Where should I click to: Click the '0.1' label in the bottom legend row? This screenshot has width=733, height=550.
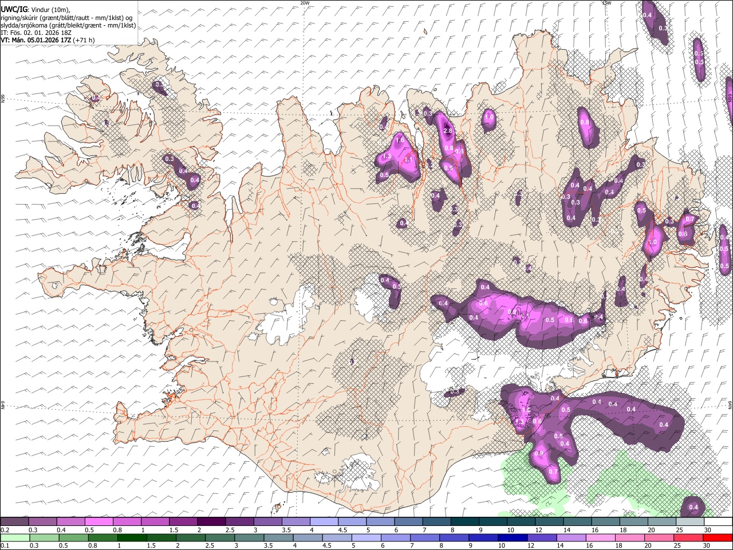pyautogui.click(x=5, y=546)
